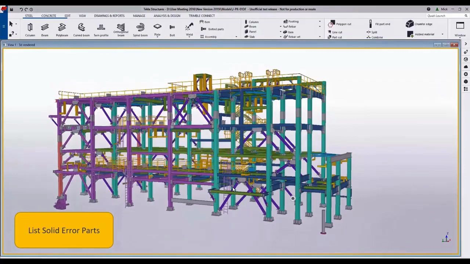470x264 pixels.
Task: Close View 1 3d-rendered window
Action: (455, 45)
